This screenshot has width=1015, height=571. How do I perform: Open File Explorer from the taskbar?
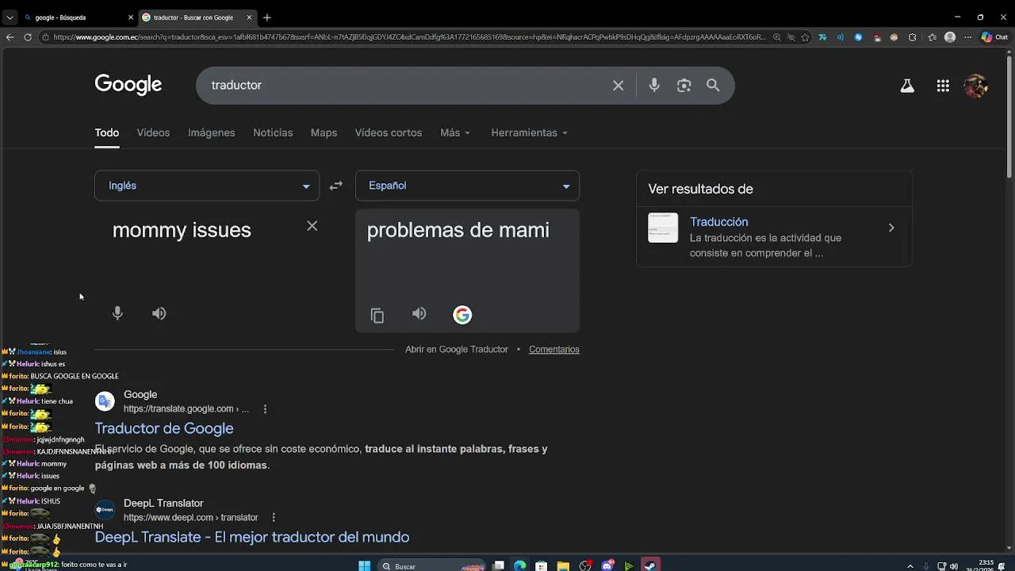[562, 565]
